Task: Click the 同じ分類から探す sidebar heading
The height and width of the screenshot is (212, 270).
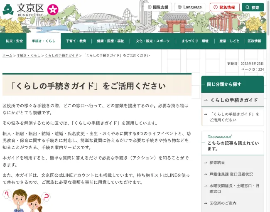Action: [233, 84]
